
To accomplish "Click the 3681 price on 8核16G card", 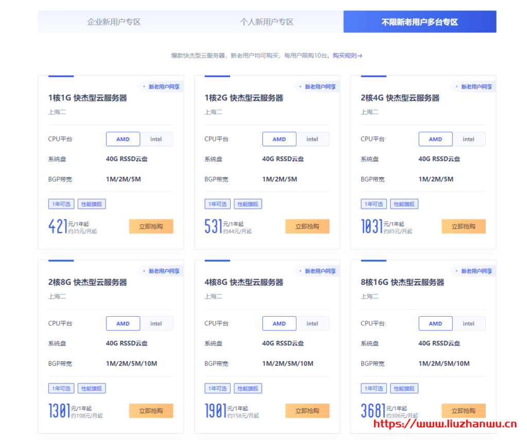I will pyautogui.click(x=373, y=411).
